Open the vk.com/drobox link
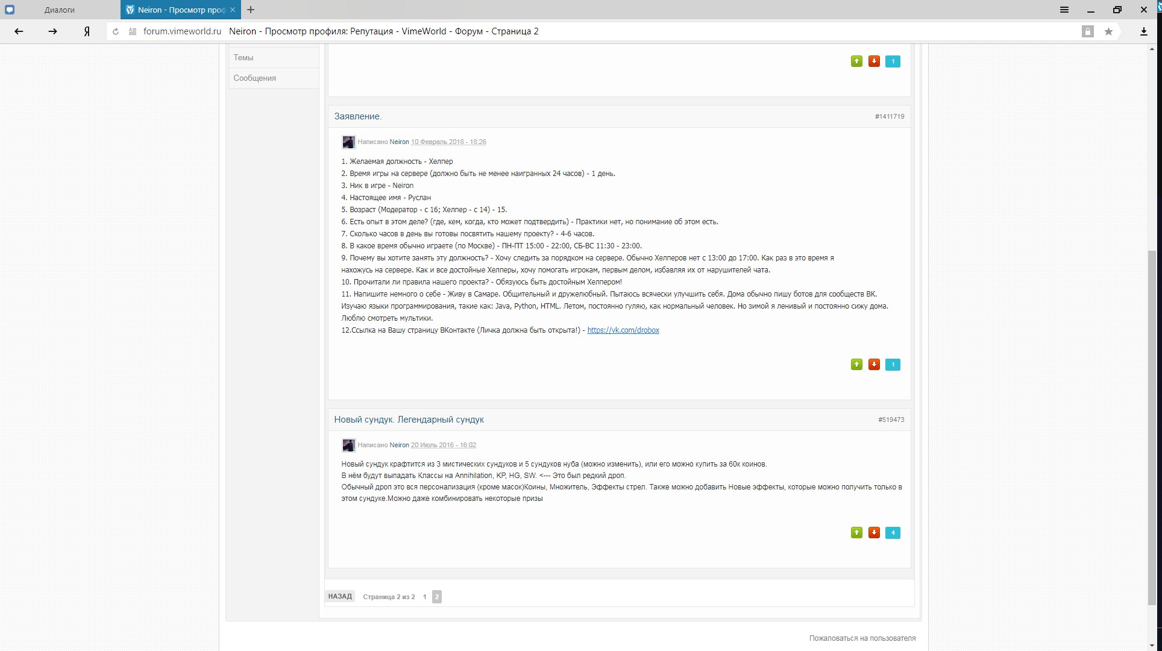Viewport: 1162px width, 651px height. point(623,330)
